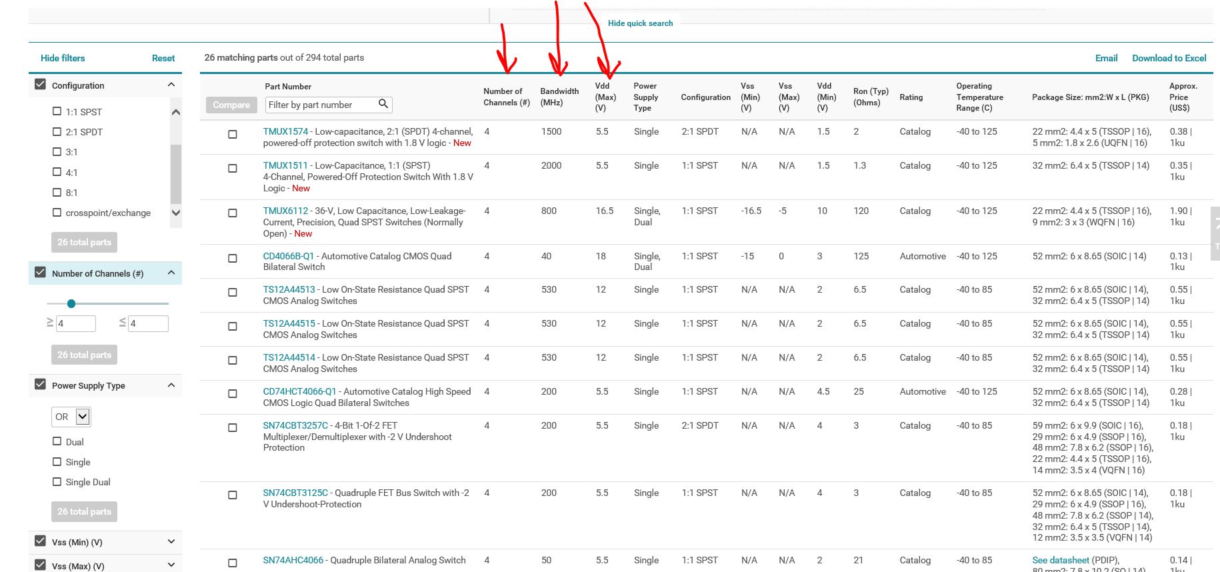The height and width of the screenshot is (572, 1220).
Task: Click the minimum channels input field
Action: coord(76,323)
